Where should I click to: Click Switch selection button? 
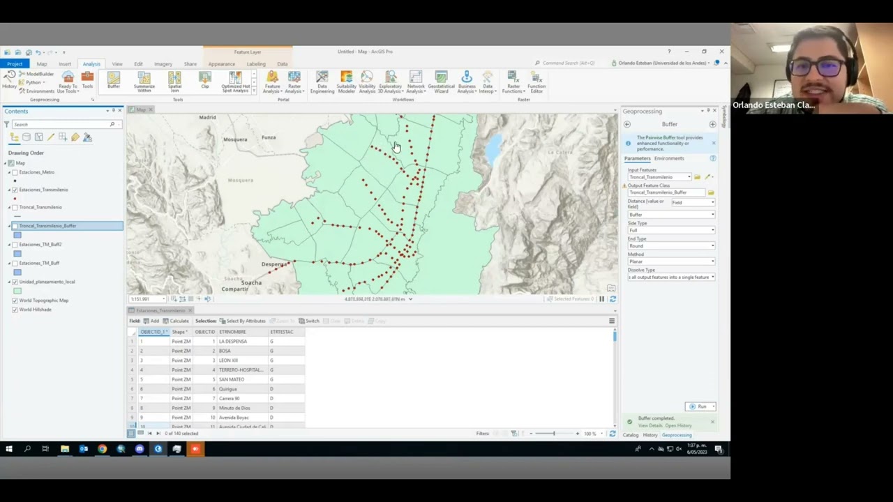pos(308,321)
